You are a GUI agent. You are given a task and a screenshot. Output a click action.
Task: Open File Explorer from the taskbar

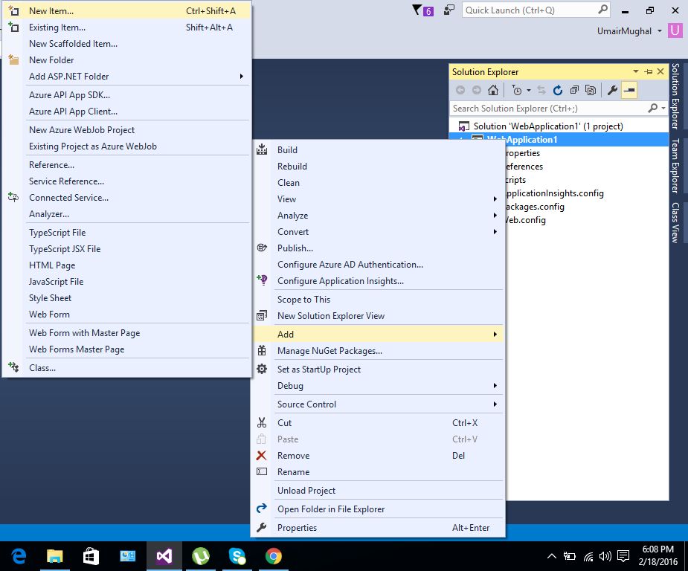point(55,556)
